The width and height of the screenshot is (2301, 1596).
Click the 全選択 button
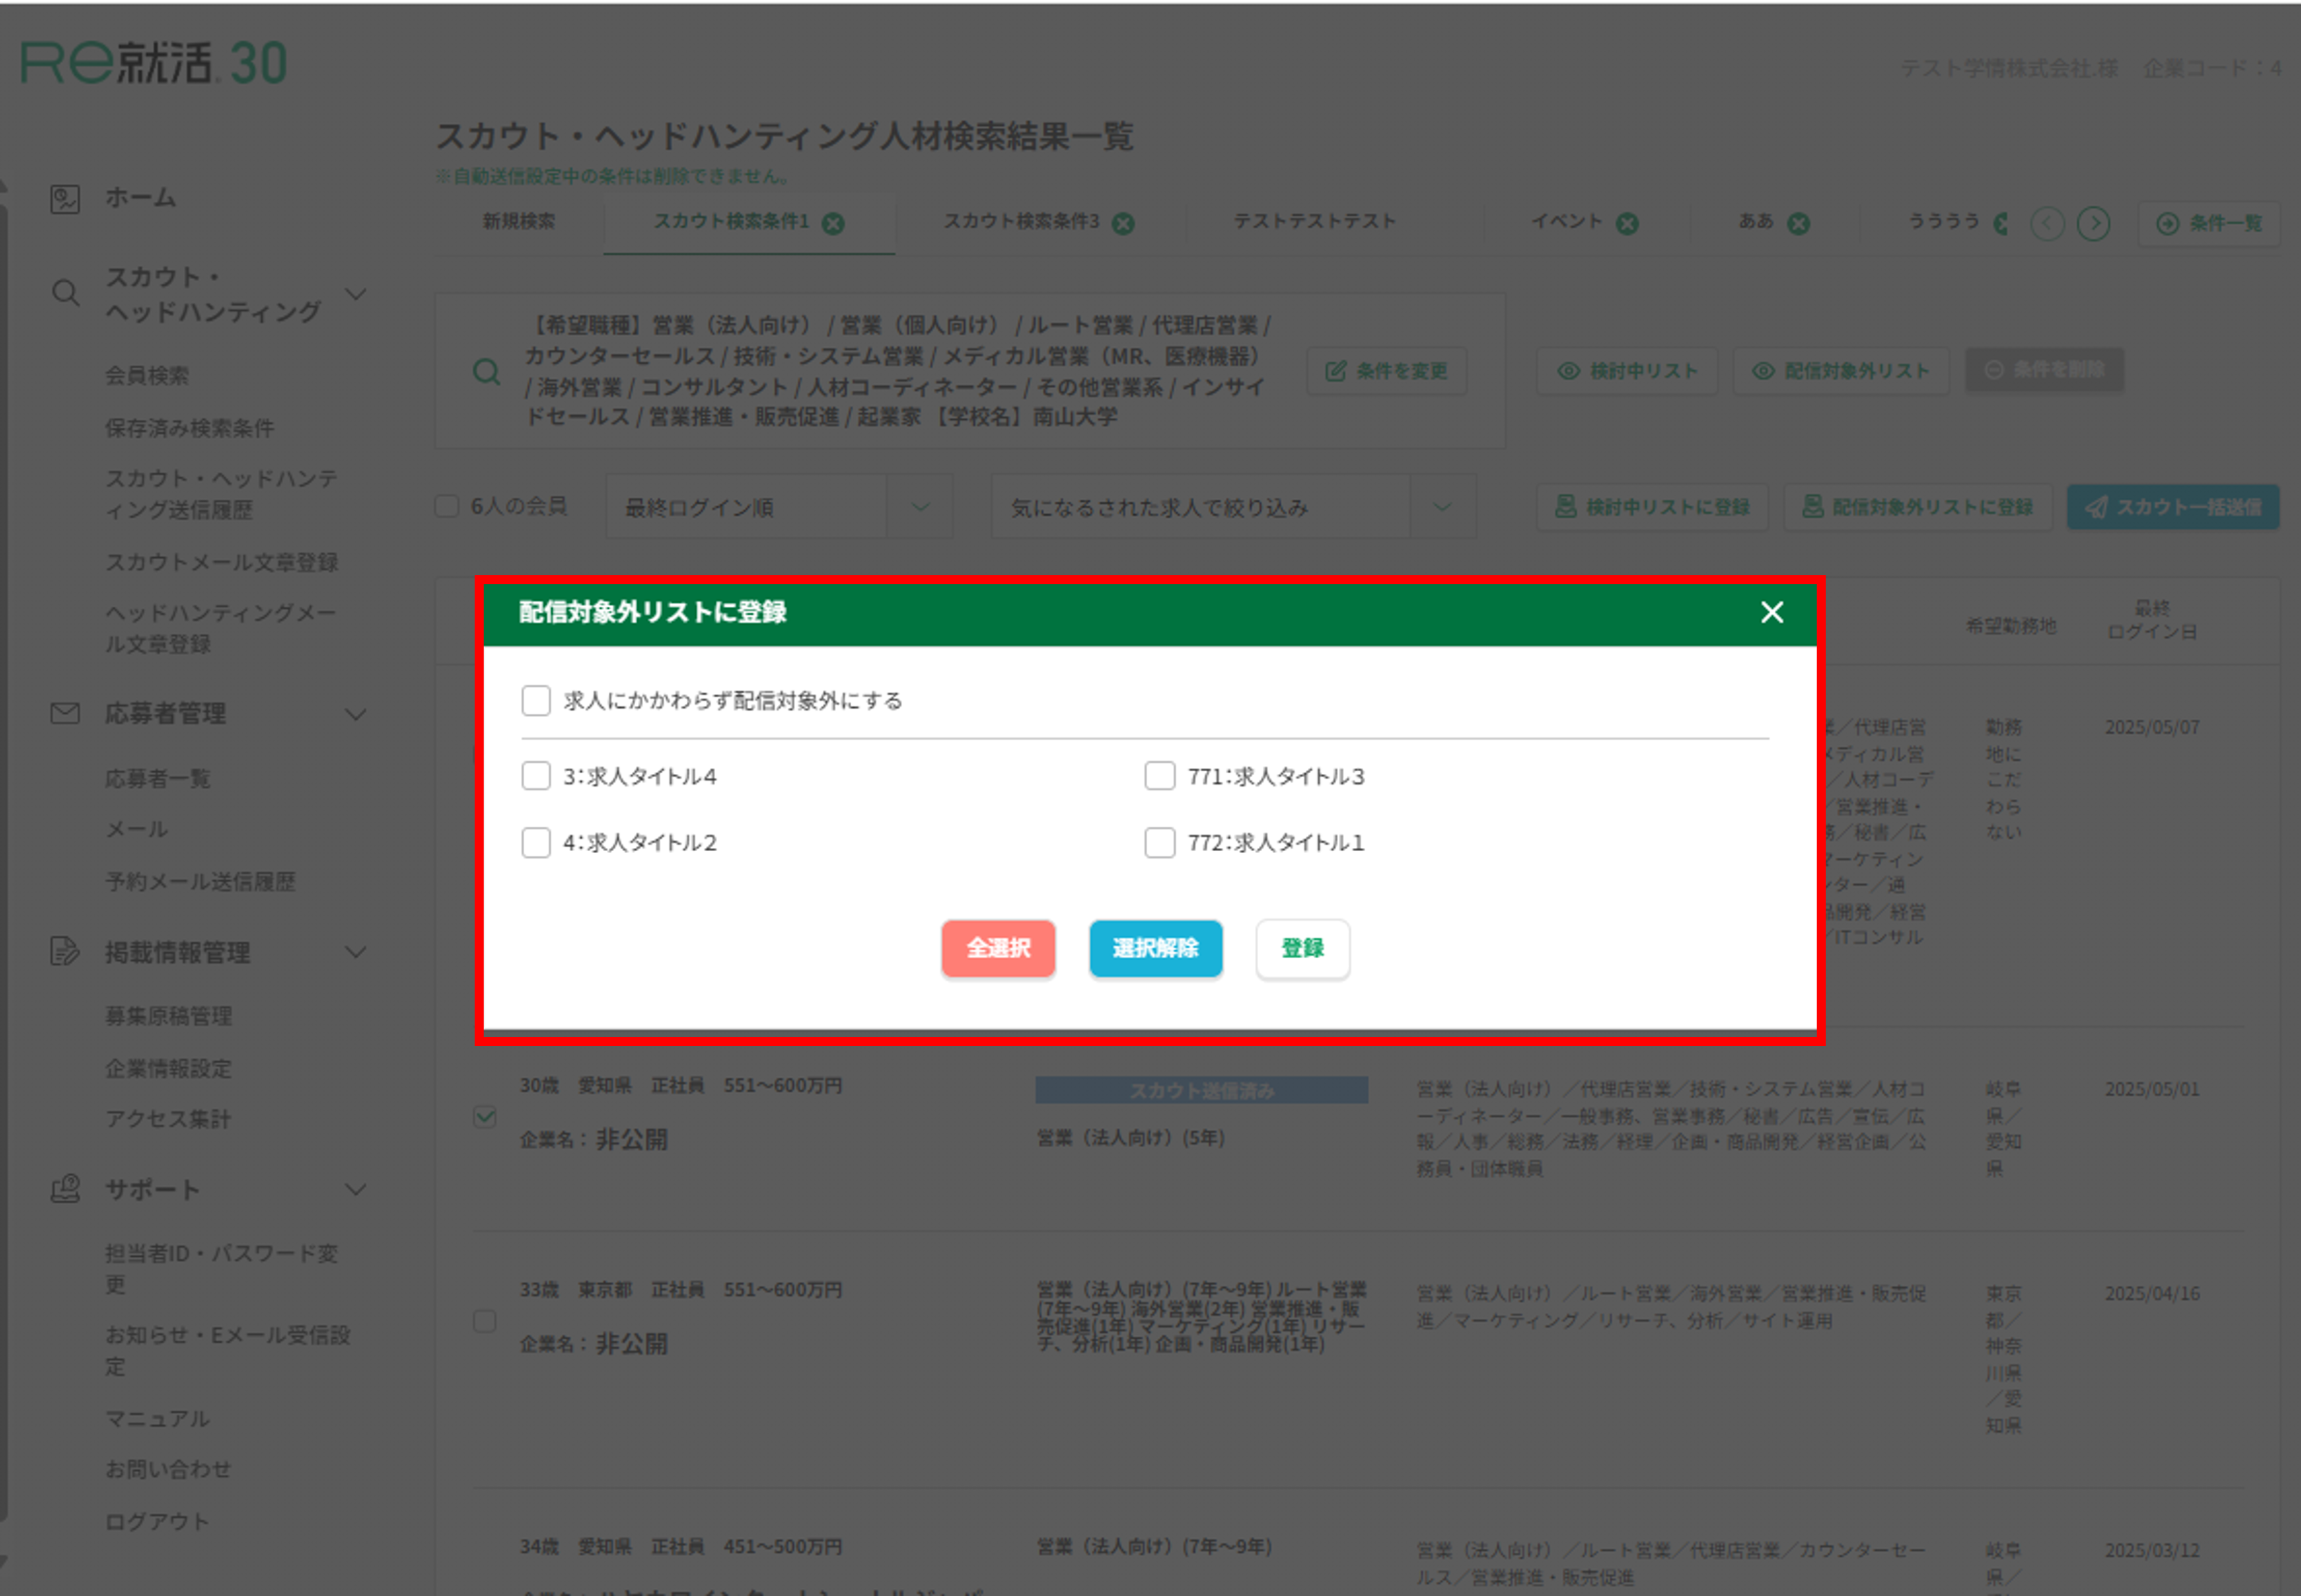[998, 948]
